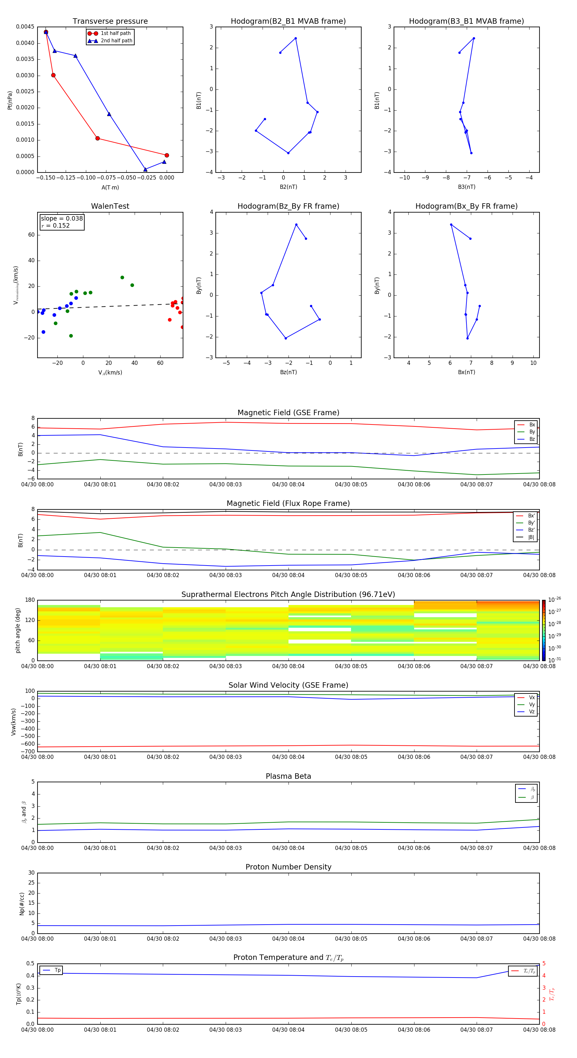
Task: Select '1st half path' legend entry
Action: [110, 33]
